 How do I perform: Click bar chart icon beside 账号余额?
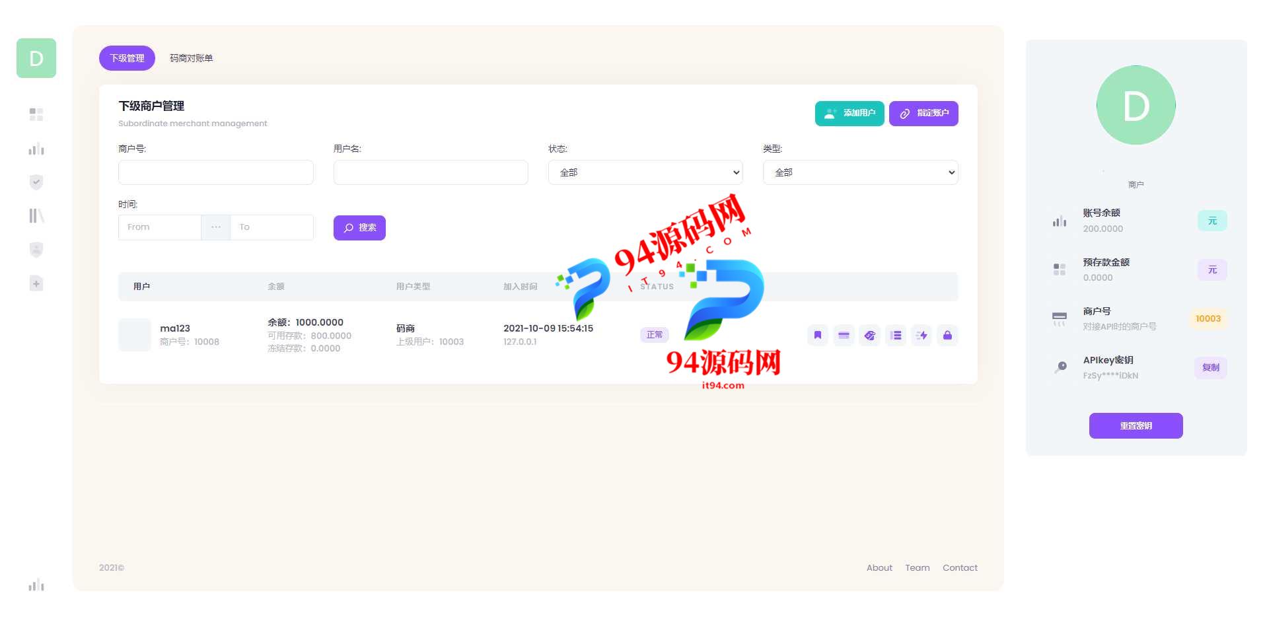pyautogui.click(x=1060, y=221)
